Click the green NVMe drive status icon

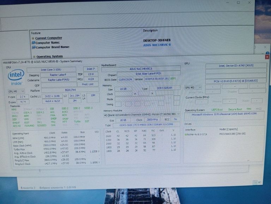pos(186,134)
